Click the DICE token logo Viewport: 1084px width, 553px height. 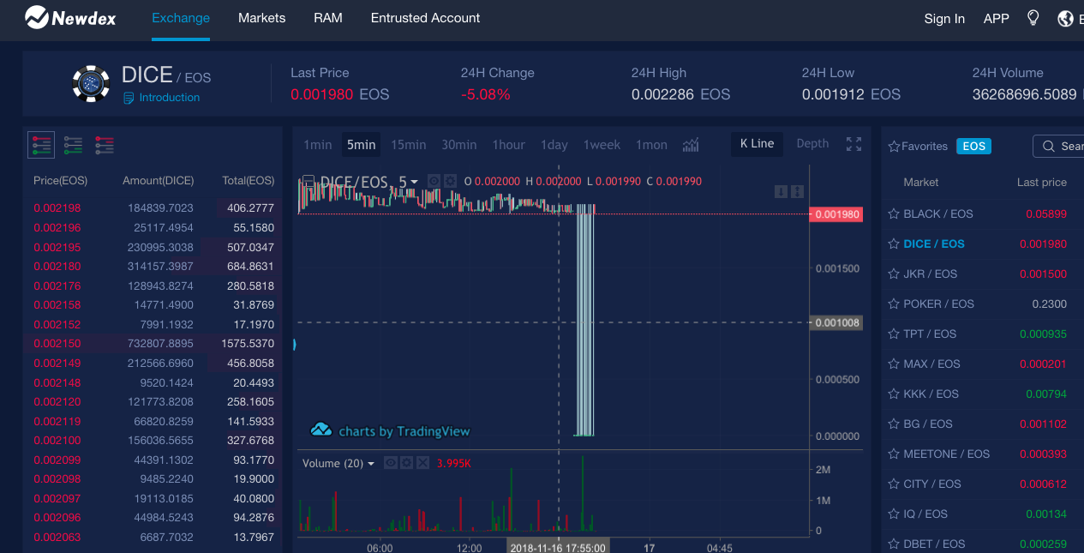91,84
